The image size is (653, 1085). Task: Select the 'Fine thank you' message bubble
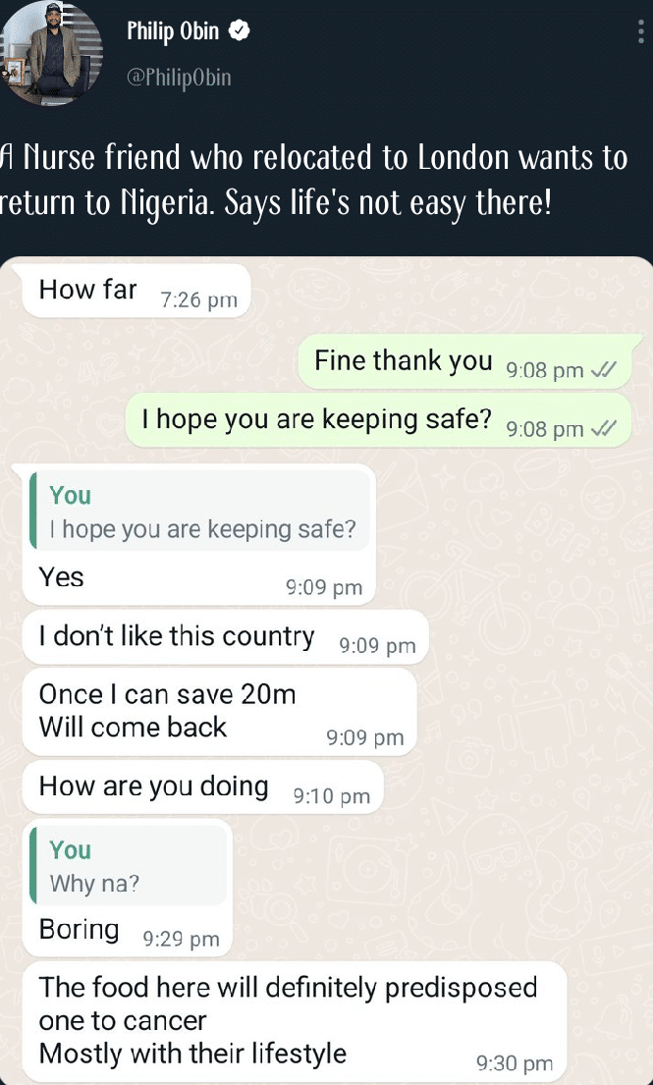click(464, 362)
